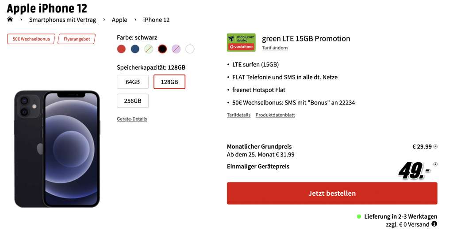Open the Tarif ändern link
Image resolution: width=453 pixels, height=242 pixels.
point(275,48)
